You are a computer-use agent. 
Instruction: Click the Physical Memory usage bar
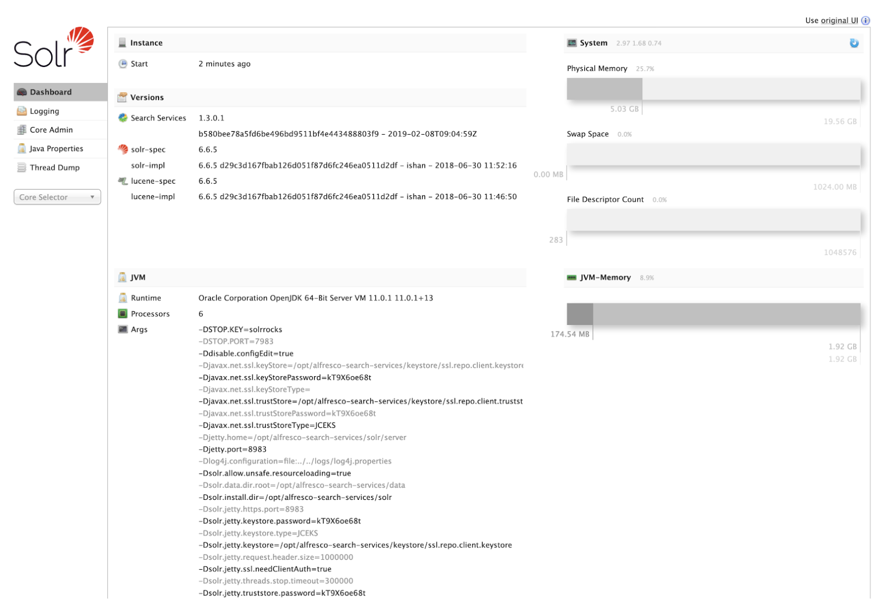tap(713, 89)
